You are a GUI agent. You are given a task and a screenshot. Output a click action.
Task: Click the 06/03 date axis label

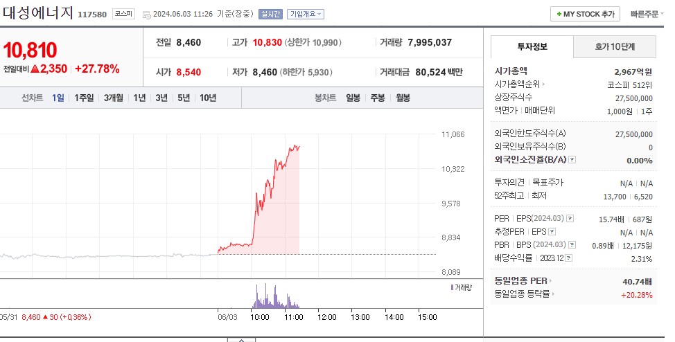click(227, 317)
